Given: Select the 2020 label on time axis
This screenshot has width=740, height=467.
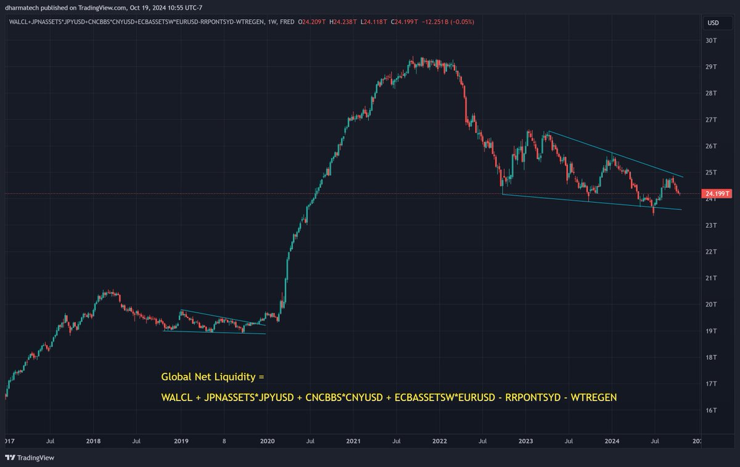Looking at the screenshot, I should coord(267,441).
